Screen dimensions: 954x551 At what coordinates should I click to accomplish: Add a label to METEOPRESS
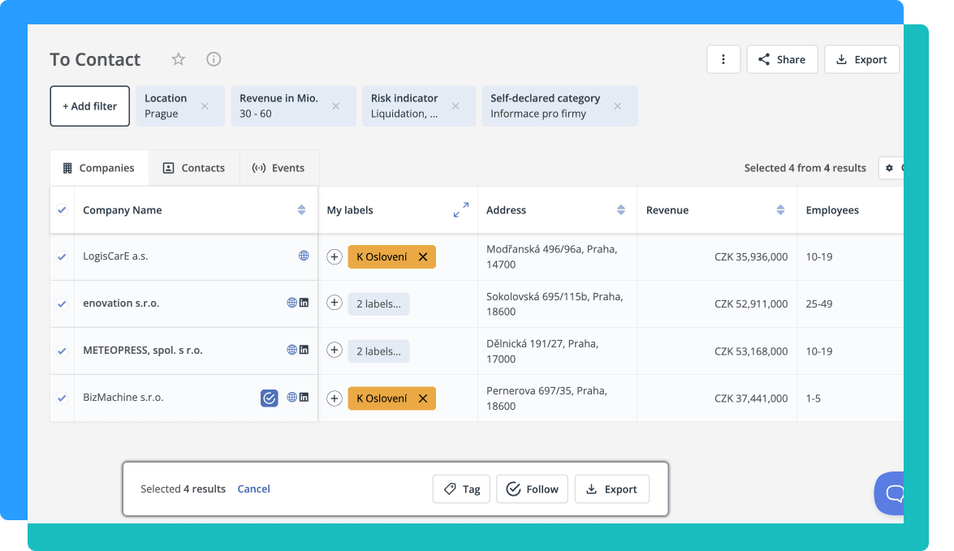[334, 350]
